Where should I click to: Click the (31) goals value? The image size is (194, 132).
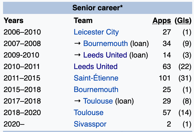point(184,78)
